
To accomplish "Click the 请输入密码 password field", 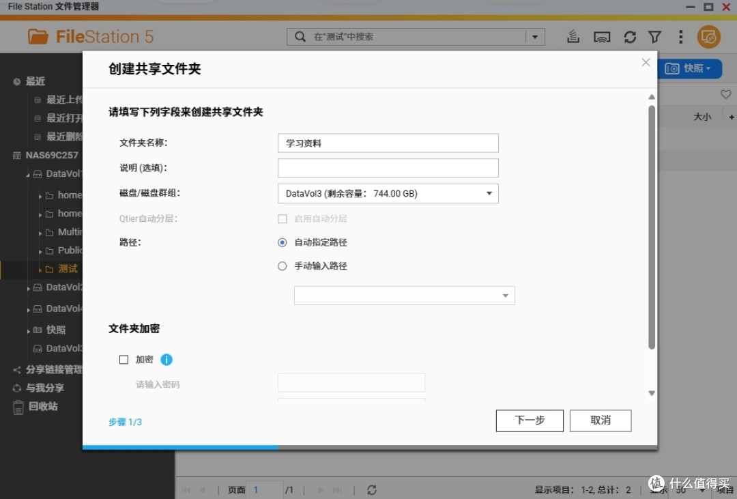I will point(351,383).
